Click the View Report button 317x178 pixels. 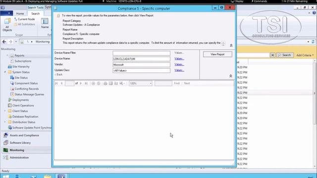tap(217, 54)
